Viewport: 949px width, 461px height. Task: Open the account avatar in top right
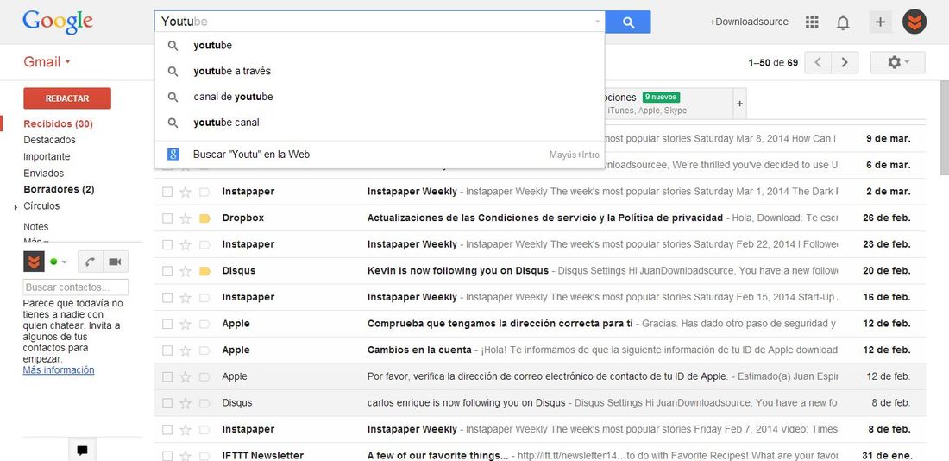pos(914,22)
